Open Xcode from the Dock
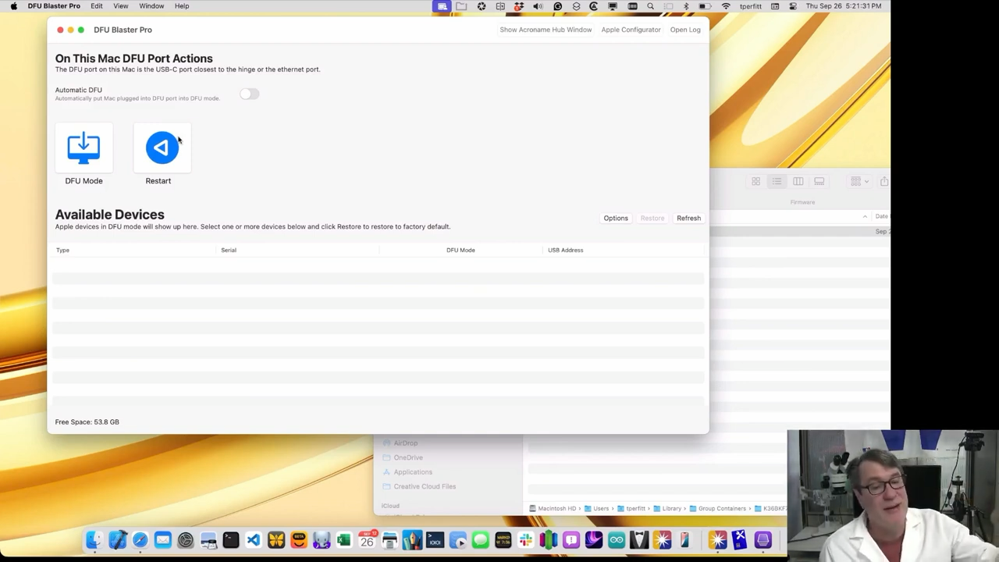Viewport: 999px width, 562px height. click(117, 540)
